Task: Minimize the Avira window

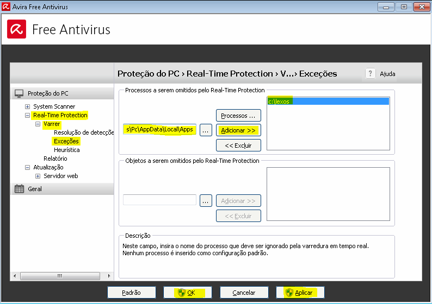Action: point(386,7)
